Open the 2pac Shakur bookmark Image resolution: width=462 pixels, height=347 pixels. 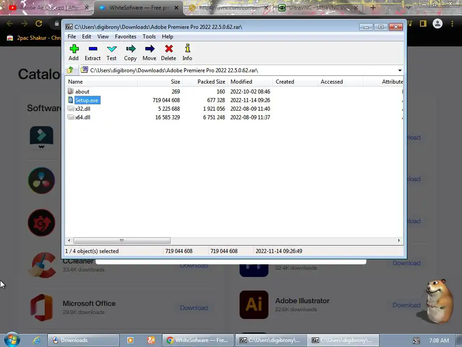click(x=34, y=38)
